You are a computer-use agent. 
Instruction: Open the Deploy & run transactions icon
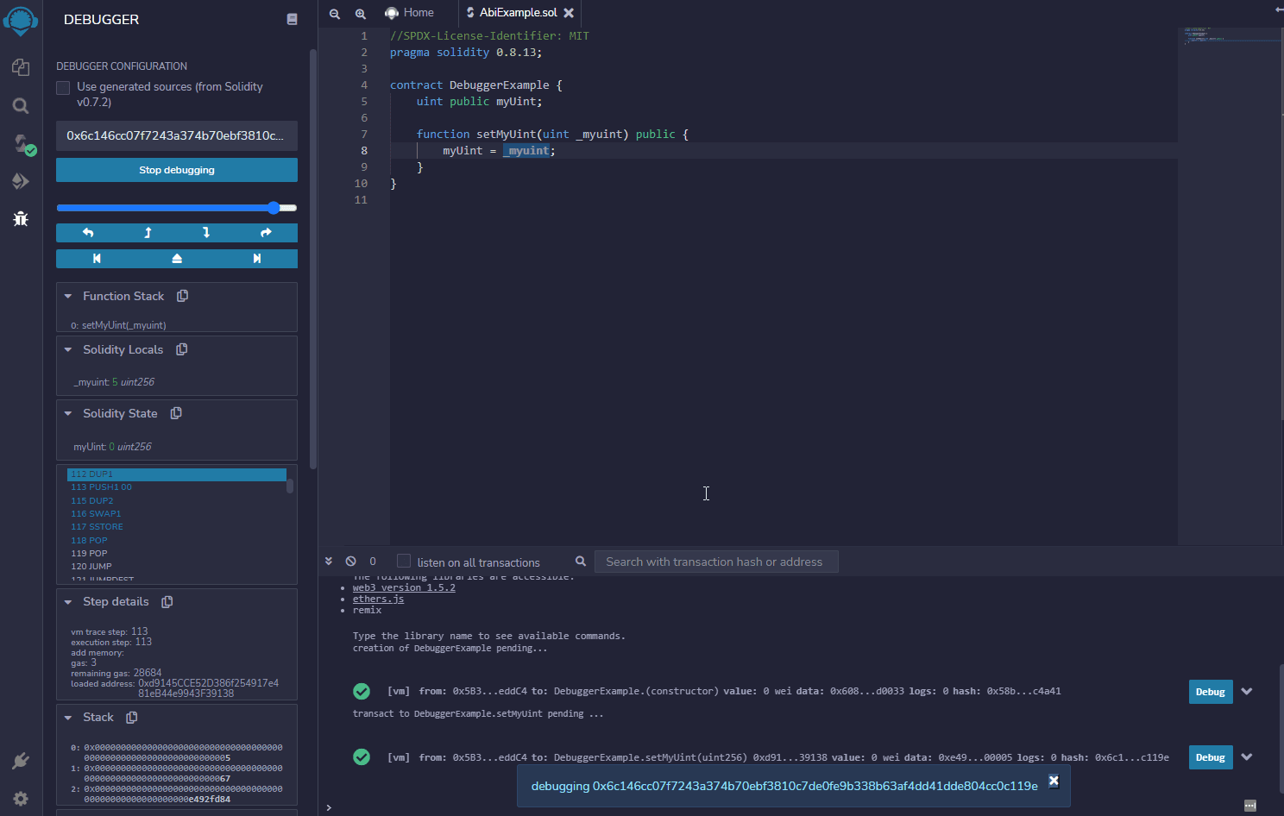coord(21,181)
